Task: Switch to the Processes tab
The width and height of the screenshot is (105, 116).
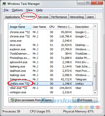Action: click(29, 16)
